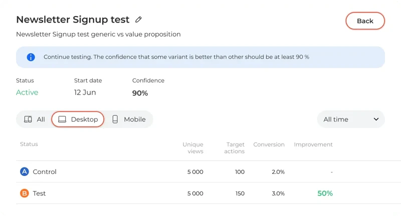The image size is (401, 216).
Task: Click the Improvement column header
Action: 313,144
